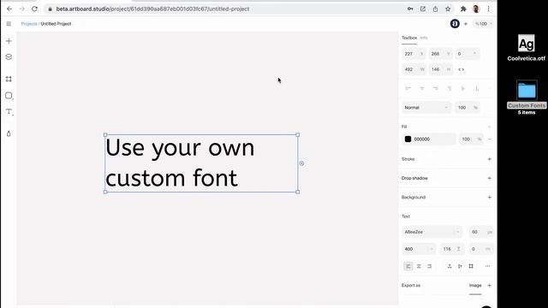
Task: Align selection to left edge
Action: coord(408,89)
